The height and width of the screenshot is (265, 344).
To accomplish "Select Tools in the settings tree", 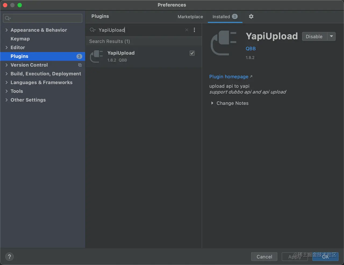I will click(x=17, y=91).
